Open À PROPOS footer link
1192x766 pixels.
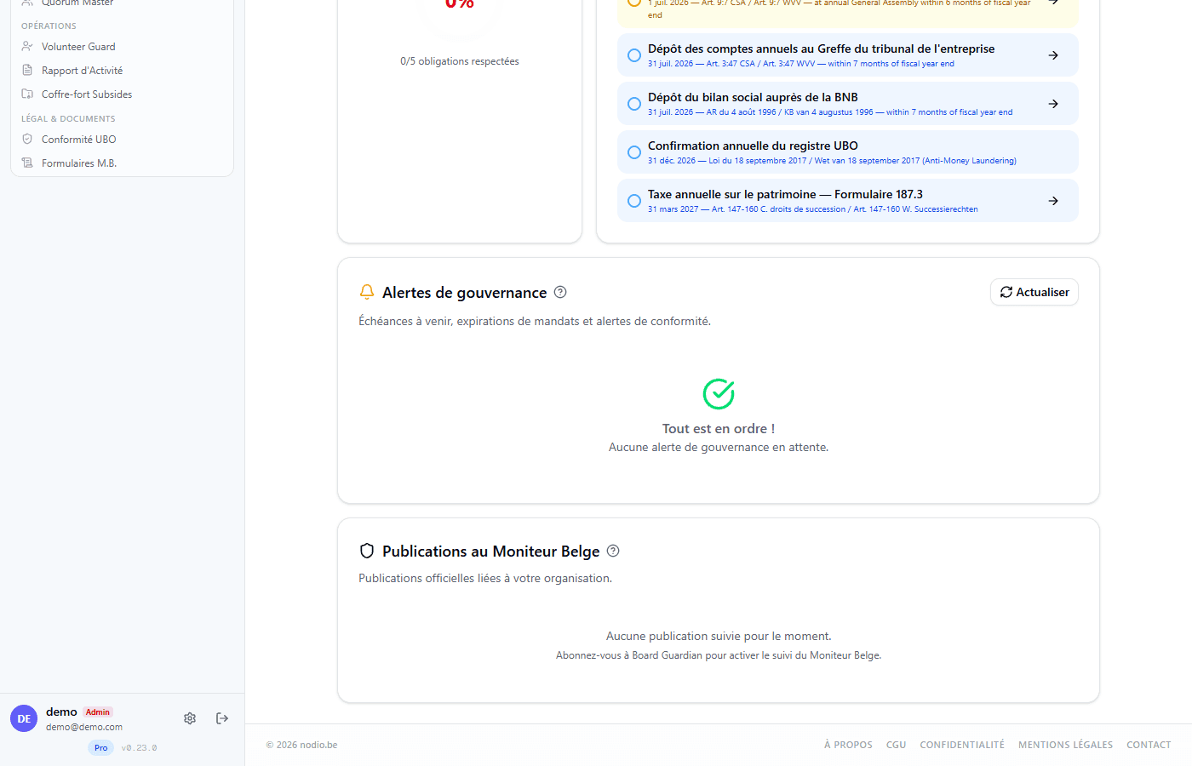[848, 745]
